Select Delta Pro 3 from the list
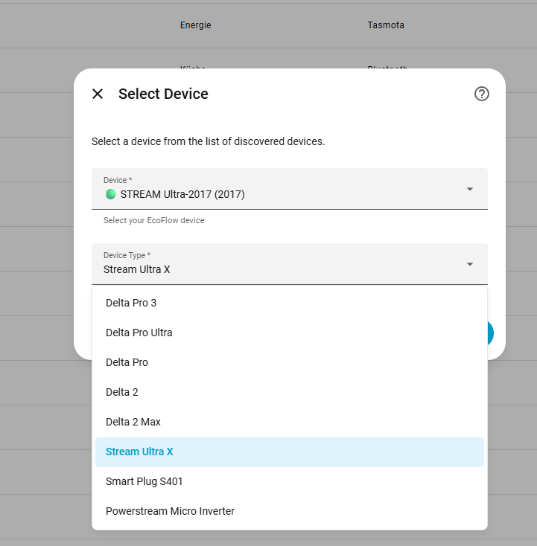537x546 pixels. click(131, 303)
